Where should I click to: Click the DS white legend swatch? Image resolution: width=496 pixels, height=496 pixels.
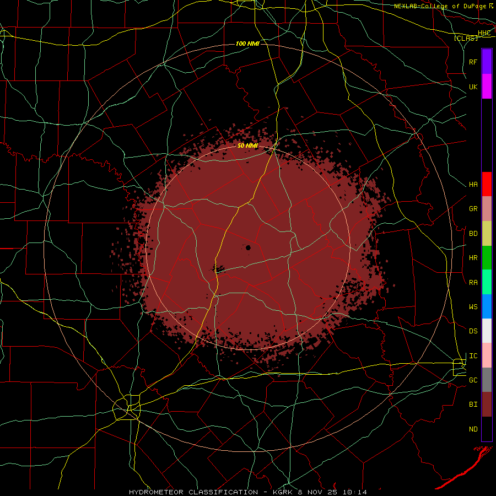487,331
